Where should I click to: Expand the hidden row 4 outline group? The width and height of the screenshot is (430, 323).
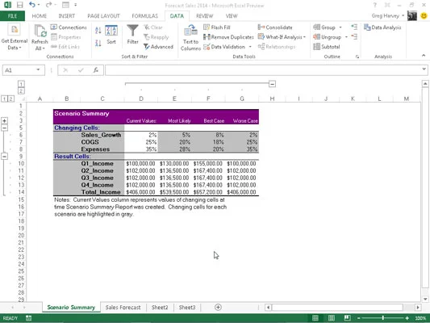4,120
